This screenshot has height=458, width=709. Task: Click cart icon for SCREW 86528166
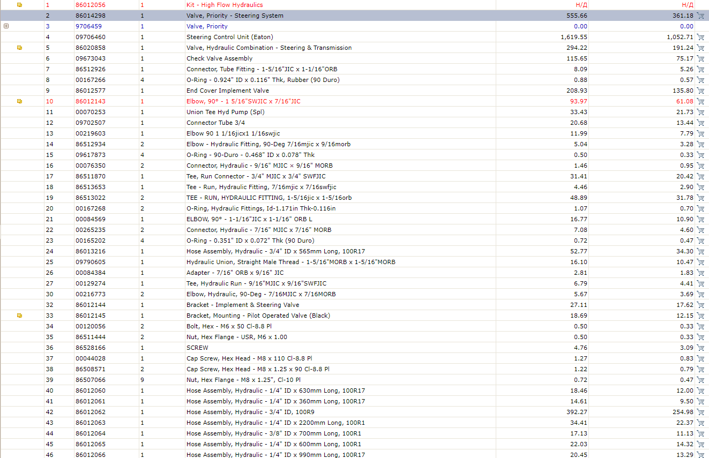700,348
